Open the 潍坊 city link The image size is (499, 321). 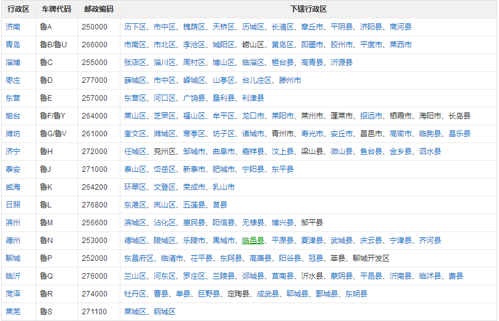13,134
